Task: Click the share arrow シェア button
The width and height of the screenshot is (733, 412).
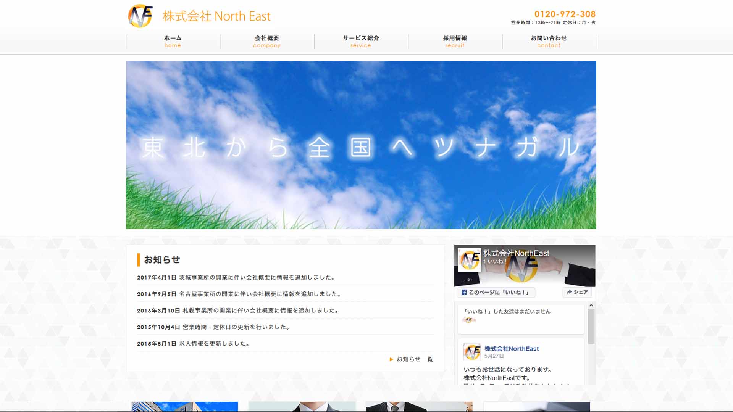Action: [x=577, y=292]
